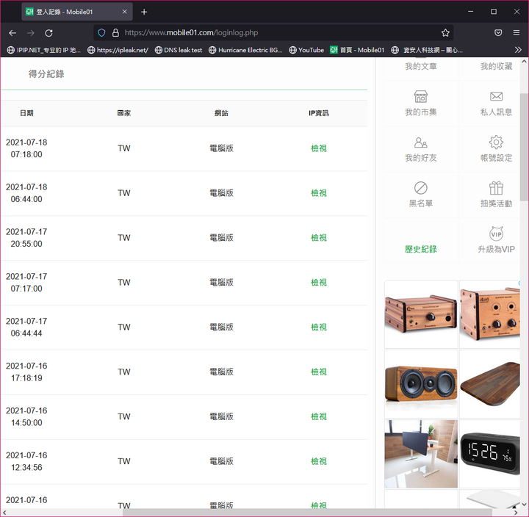View IP info for 2021-07-17 07:17:00
The image size is (529, 517).
pyautogui.click(x=319, y=282)
